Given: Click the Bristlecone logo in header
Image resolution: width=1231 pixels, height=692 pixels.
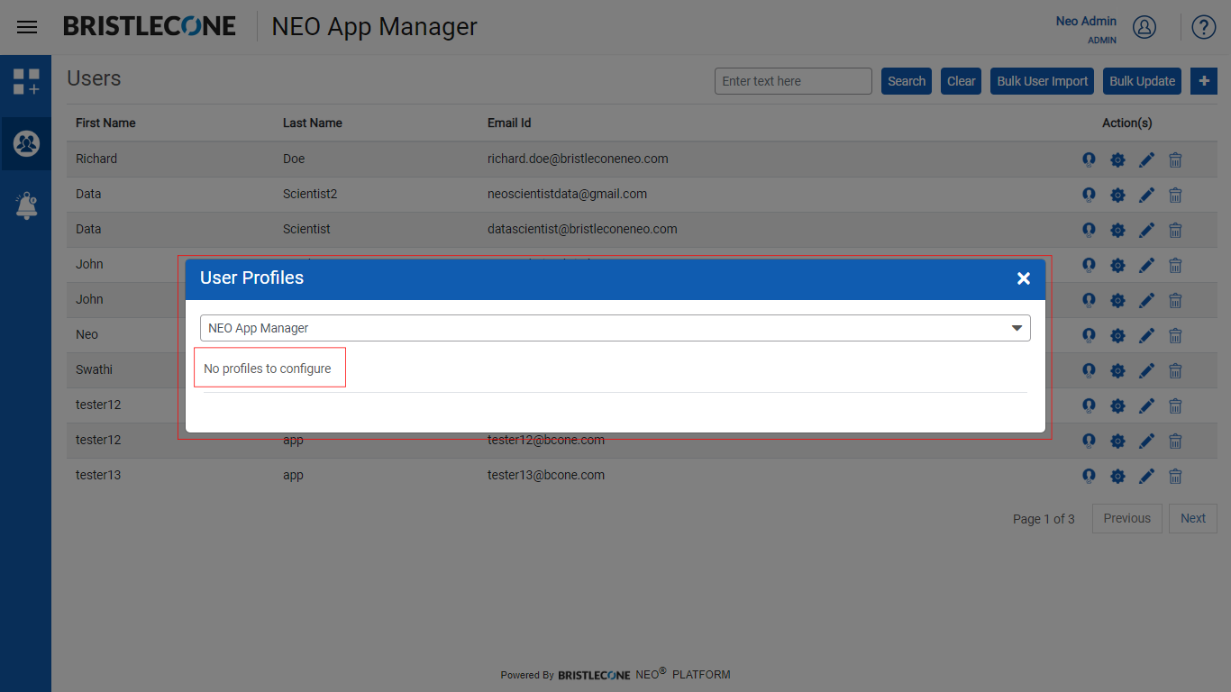Looking at the screenshot, I should (150, 26).
